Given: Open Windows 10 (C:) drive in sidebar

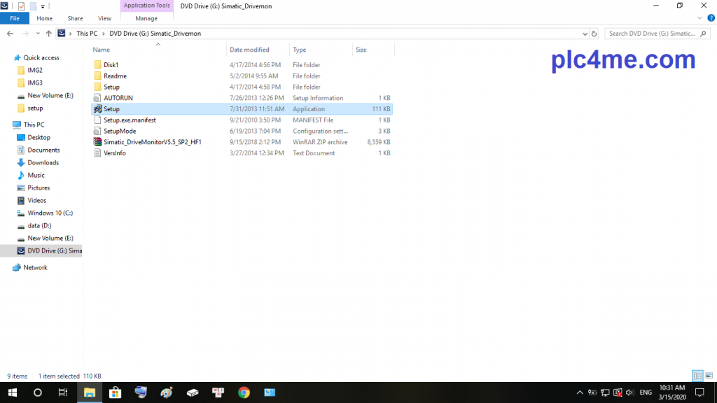Looking at the screenshot, I should pyautogui.click(x=50, y=213).
